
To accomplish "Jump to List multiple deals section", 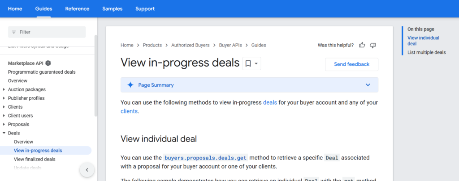I will [x=426, y=52].
